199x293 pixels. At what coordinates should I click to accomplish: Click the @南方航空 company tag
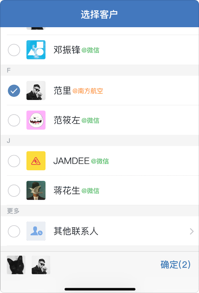point(88,91)
